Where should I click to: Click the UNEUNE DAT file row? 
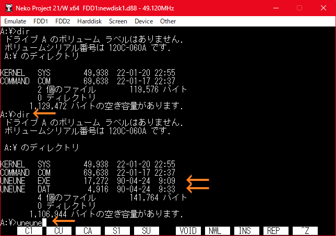pos(88,189)
